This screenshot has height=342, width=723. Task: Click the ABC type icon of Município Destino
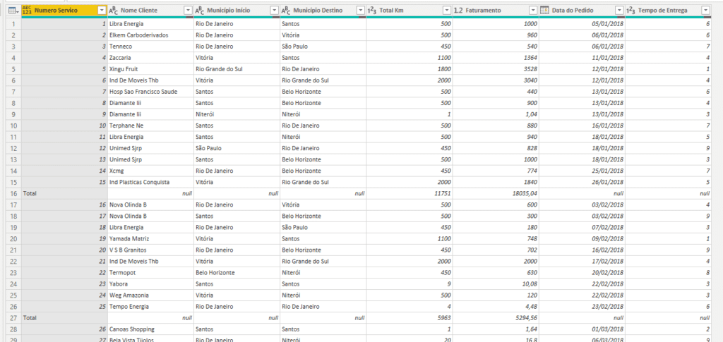point(285,10)
